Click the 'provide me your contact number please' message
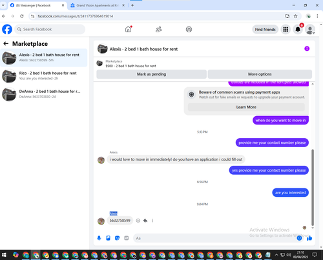323x260 pixels. pyautogui.click(x=272, y=143)
